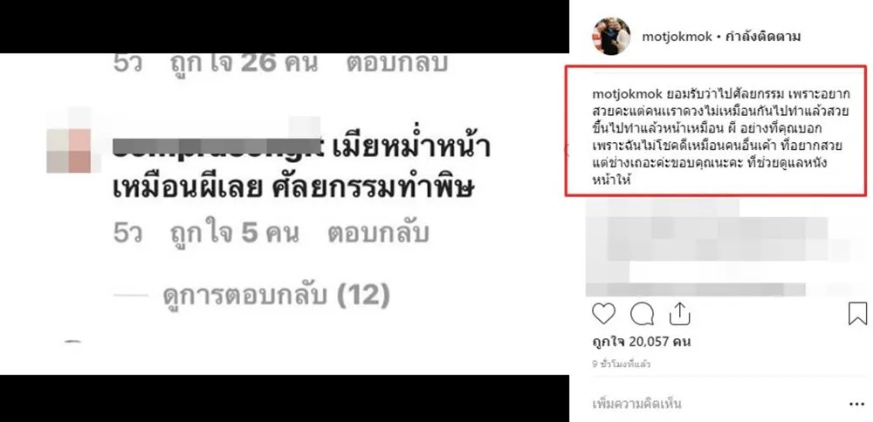
Task: Click the share arrow icon
Action: point(679,314)
